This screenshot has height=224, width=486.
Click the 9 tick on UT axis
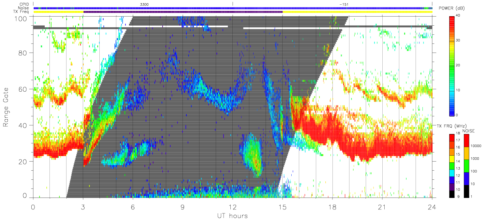click(183, 207)
